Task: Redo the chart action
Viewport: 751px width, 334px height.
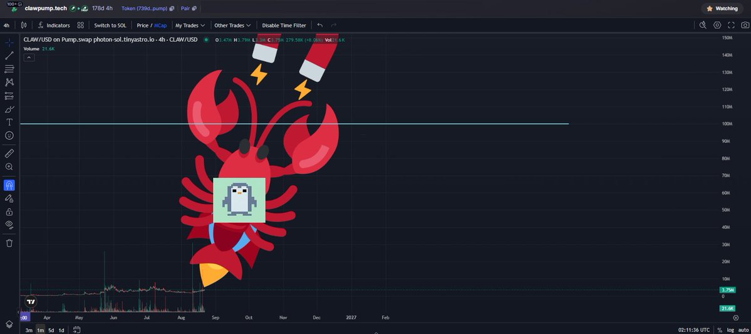Action: 334,26
